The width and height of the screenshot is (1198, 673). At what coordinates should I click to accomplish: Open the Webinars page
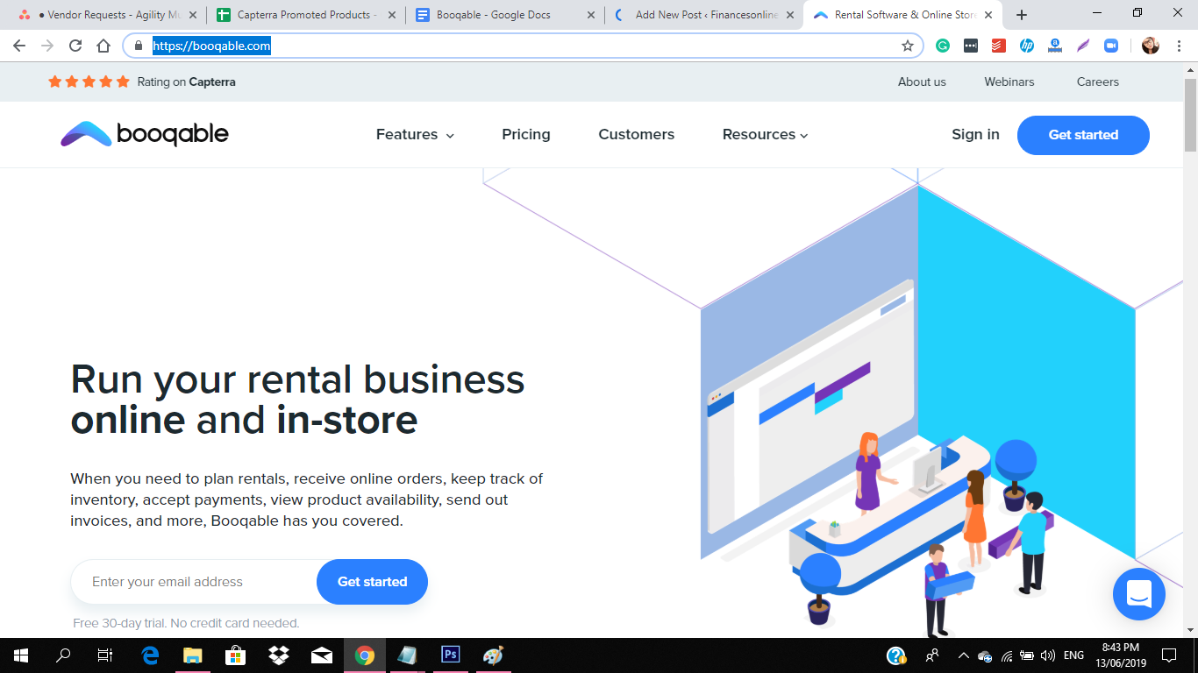coord(1009,81)
